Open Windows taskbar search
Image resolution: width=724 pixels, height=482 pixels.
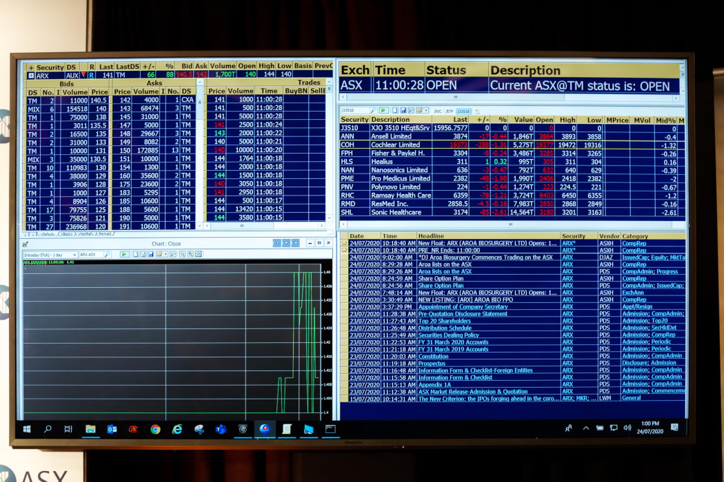point(48,429)
